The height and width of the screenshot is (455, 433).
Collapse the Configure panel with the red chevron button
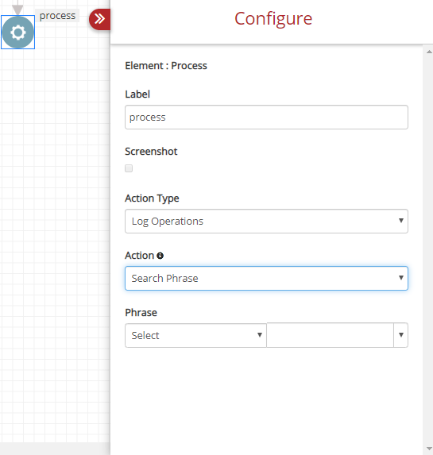coord(99,19)
